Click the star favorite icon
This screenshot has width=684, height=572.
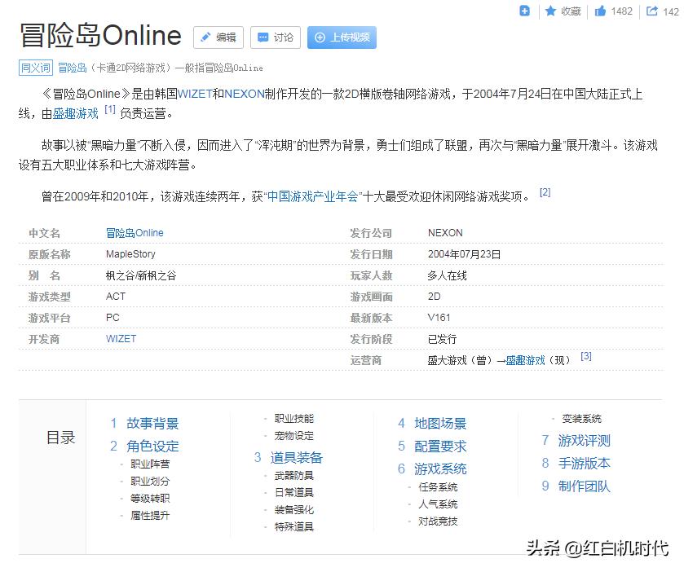pos(550,11)
